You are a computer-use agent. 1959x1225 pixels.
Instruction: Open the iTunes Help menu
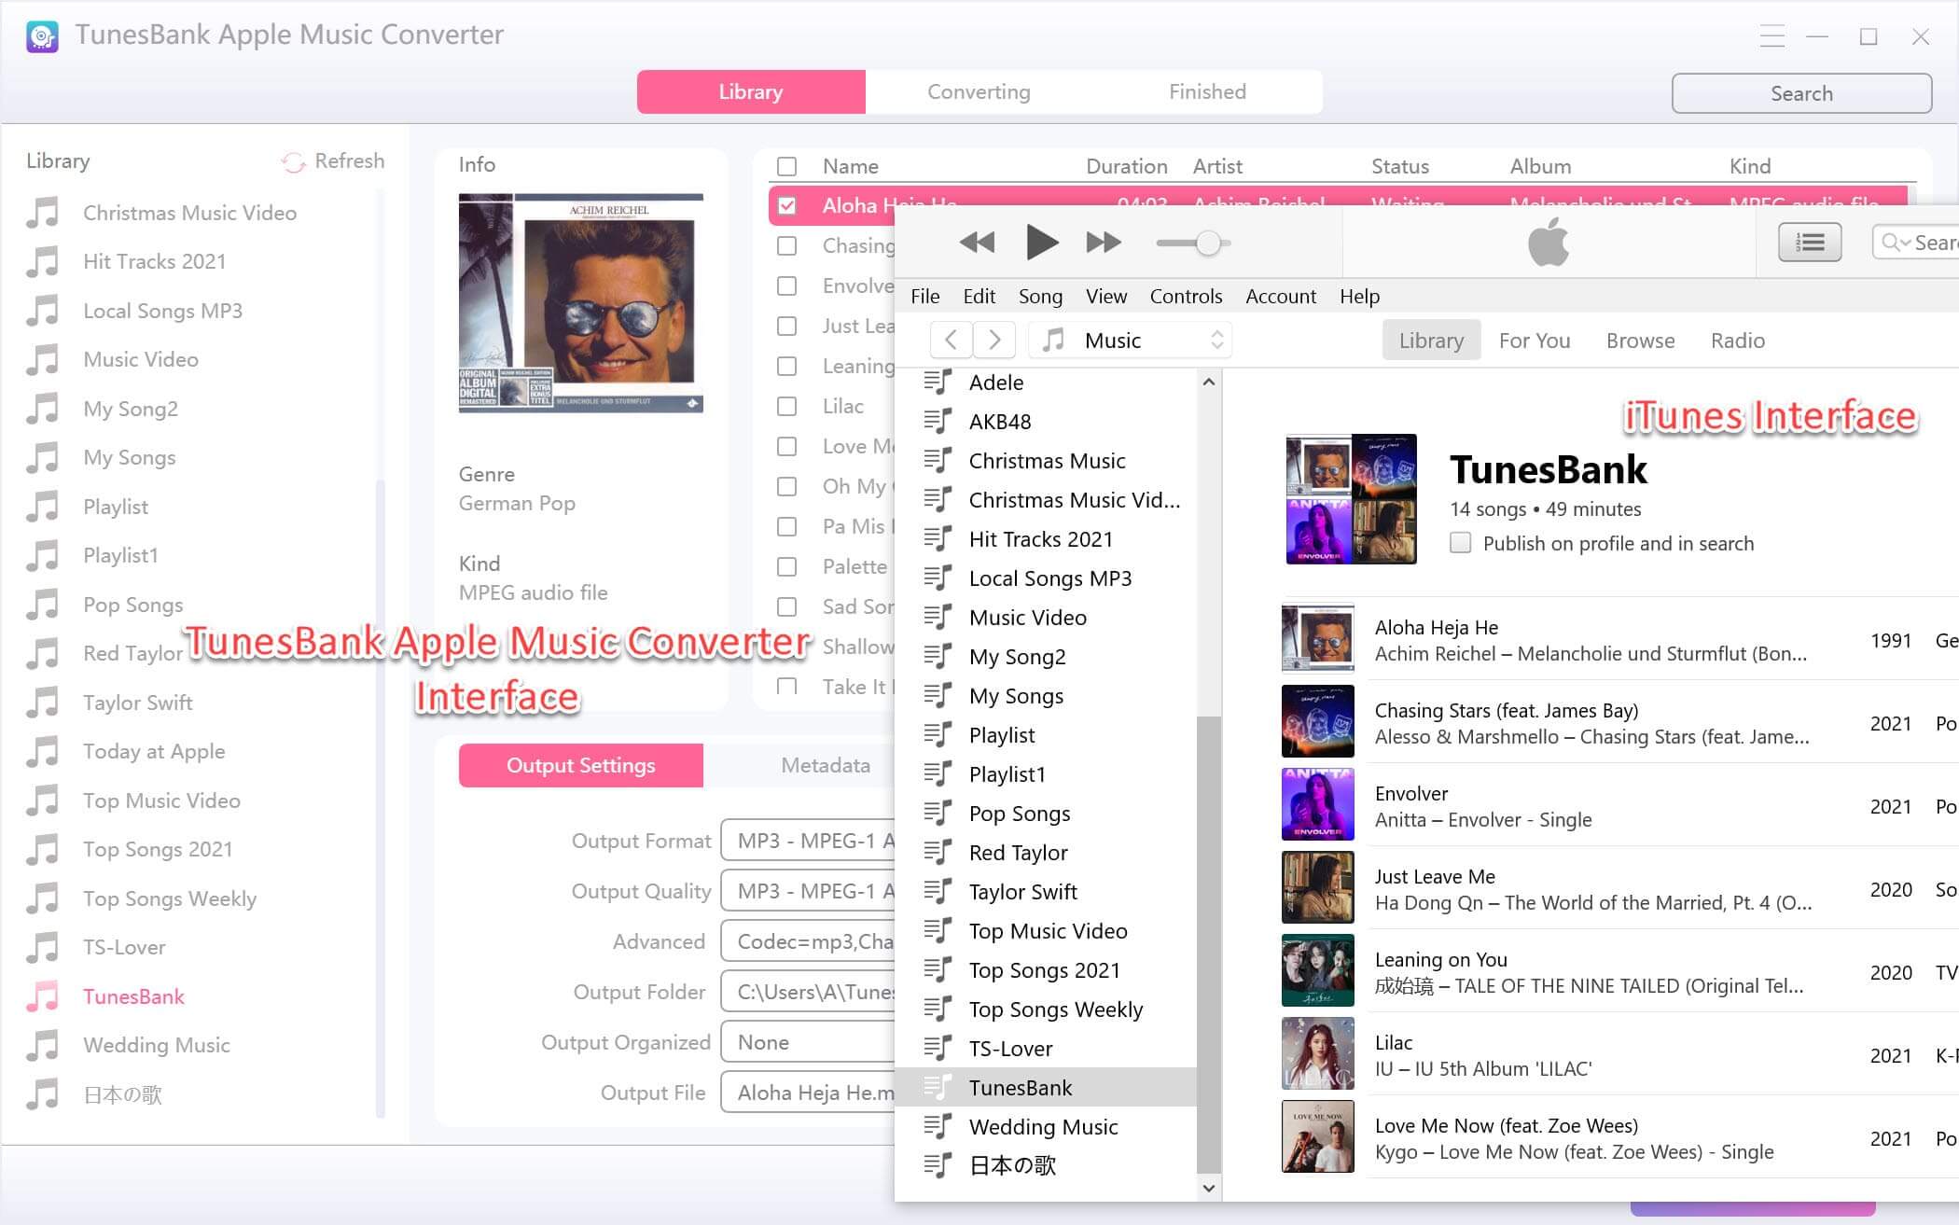point(1359,296)
